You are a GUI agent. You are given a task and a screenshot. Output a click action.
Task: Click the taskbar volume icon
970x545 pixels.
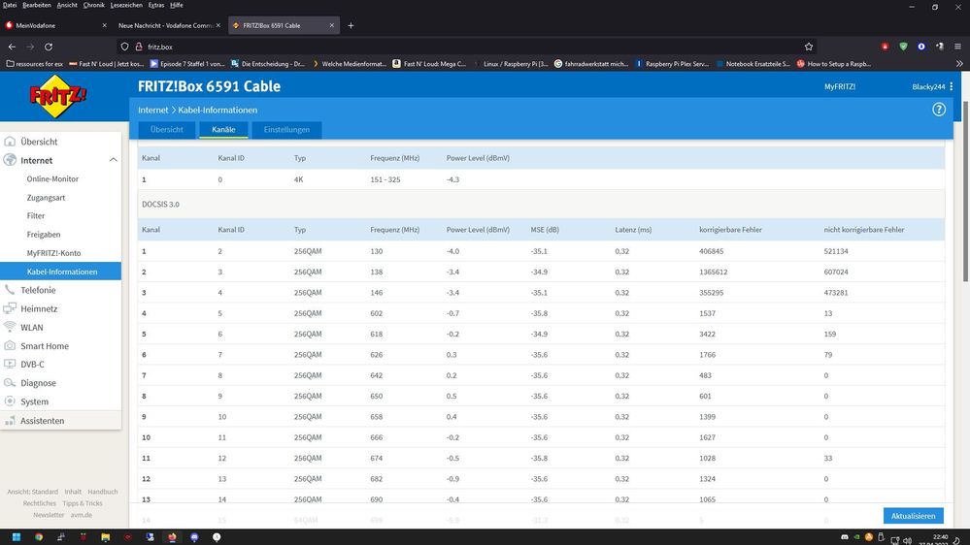pyautogui.click(x=907, y=540)
